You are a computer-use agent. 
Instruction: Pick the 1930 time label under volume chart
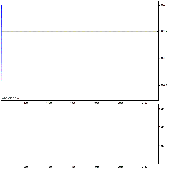tap(97, 167)
